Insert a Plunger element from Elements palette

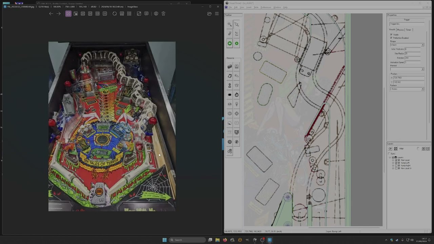coord(230,85)
